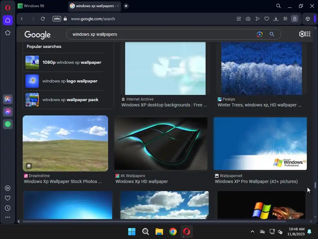Image resolution: width=318 pixels, height=239 pixels.
Task: Open Winter Trees Peakpx image
Action: pos(261,68)
